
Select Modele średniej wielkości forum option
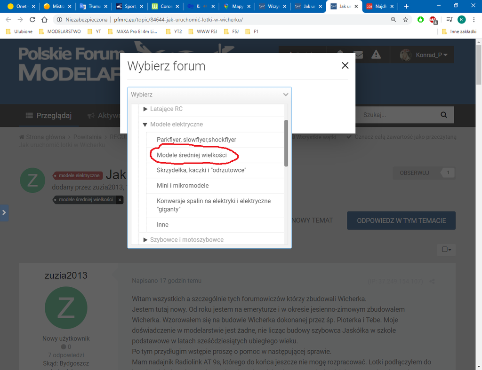click(192, 155)
